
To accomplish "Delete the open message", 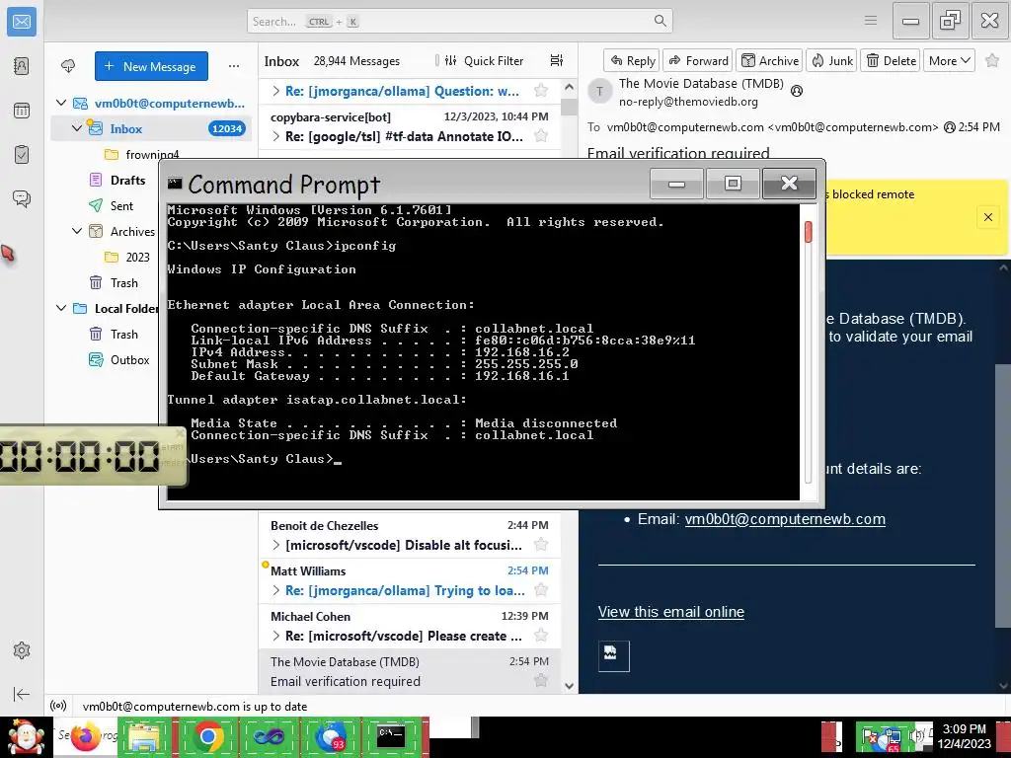I will pyautogui.click(x=891, y=60).
